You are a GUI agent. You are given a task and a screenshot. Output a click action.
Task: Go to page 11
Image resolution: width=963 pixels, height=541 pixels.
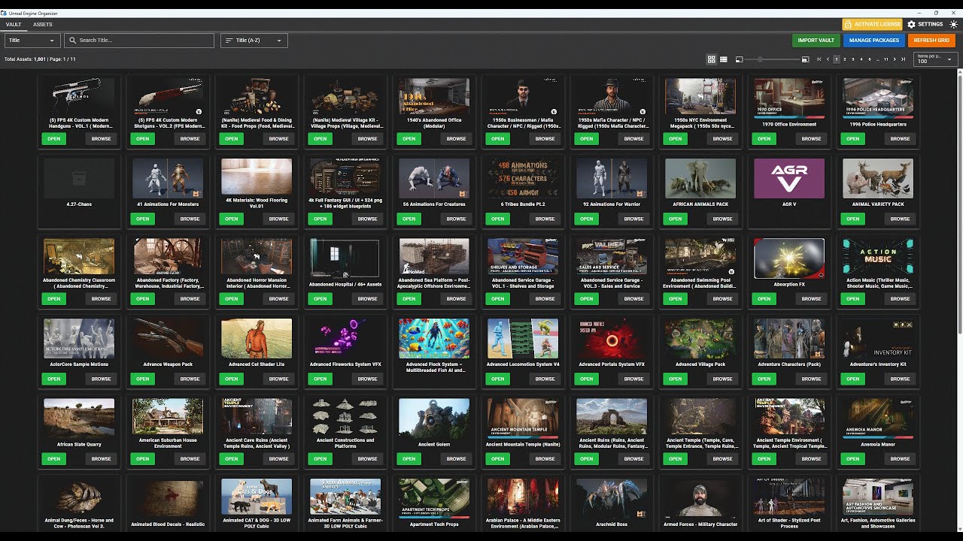pos(886,59)
